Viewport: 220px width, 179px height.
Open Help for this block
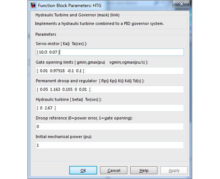click(144, 170)
